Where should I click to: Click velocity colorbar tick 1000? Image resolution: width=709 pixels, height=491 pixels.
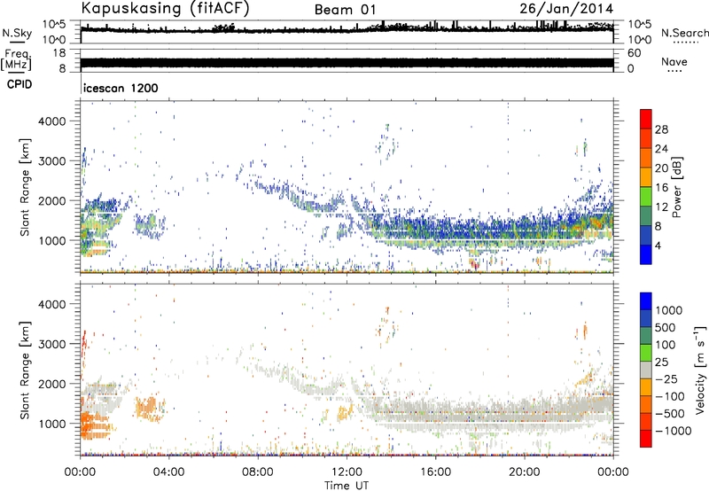(x=669, y=310)
